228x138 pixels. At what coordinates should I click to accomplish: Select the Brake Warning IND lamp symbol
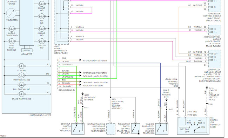point(21,94)
